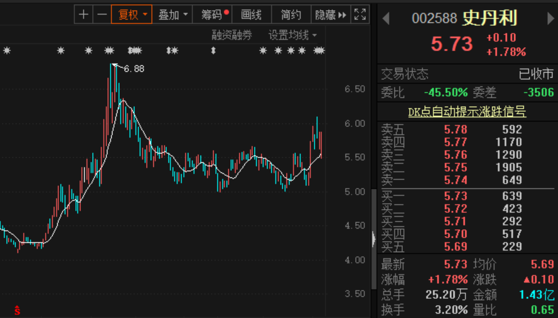The height and width of the screenshot is (318, 558).
Task: Select the 融资融券 margin trading tab
Action: point(232,35)
